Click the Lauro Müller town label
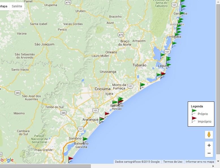 pos(100,56)
